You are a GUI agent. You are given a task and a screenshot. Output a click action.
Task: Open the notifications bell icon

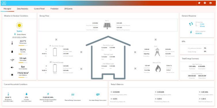coord(199,3)
